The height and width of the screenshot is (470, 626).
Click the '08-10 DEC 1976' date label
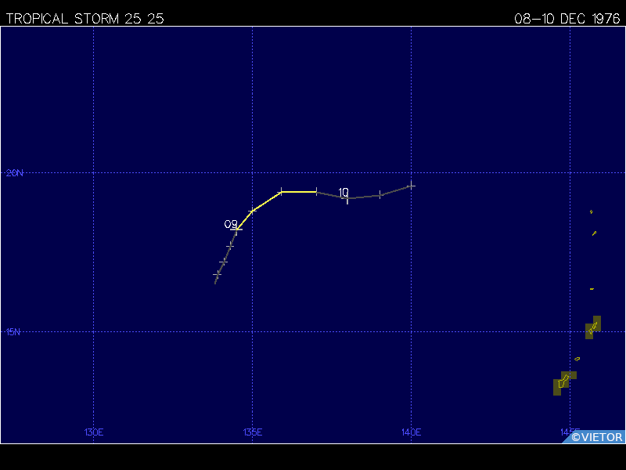(567, 19)
